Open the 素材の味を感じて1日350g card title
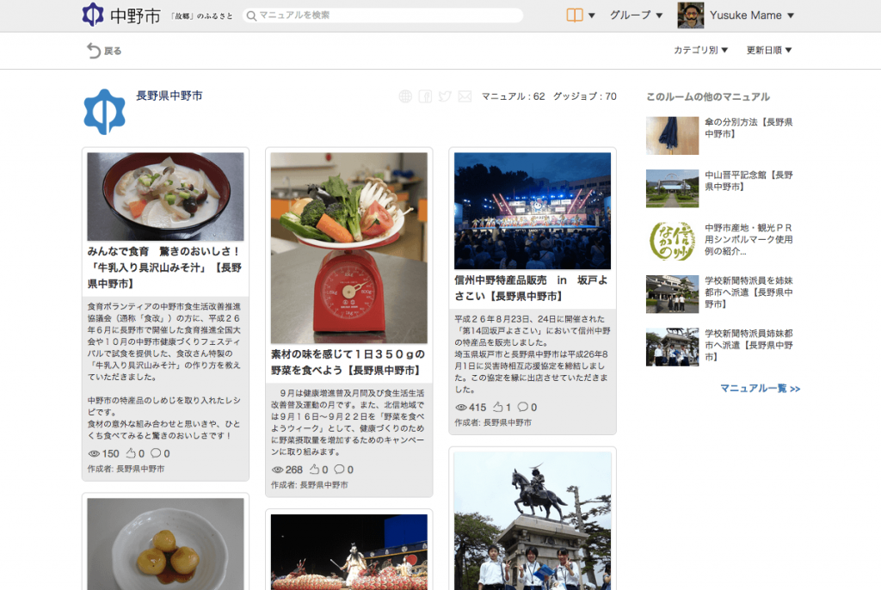Screen dimensions: 881x590 click(x=348, y=362)
